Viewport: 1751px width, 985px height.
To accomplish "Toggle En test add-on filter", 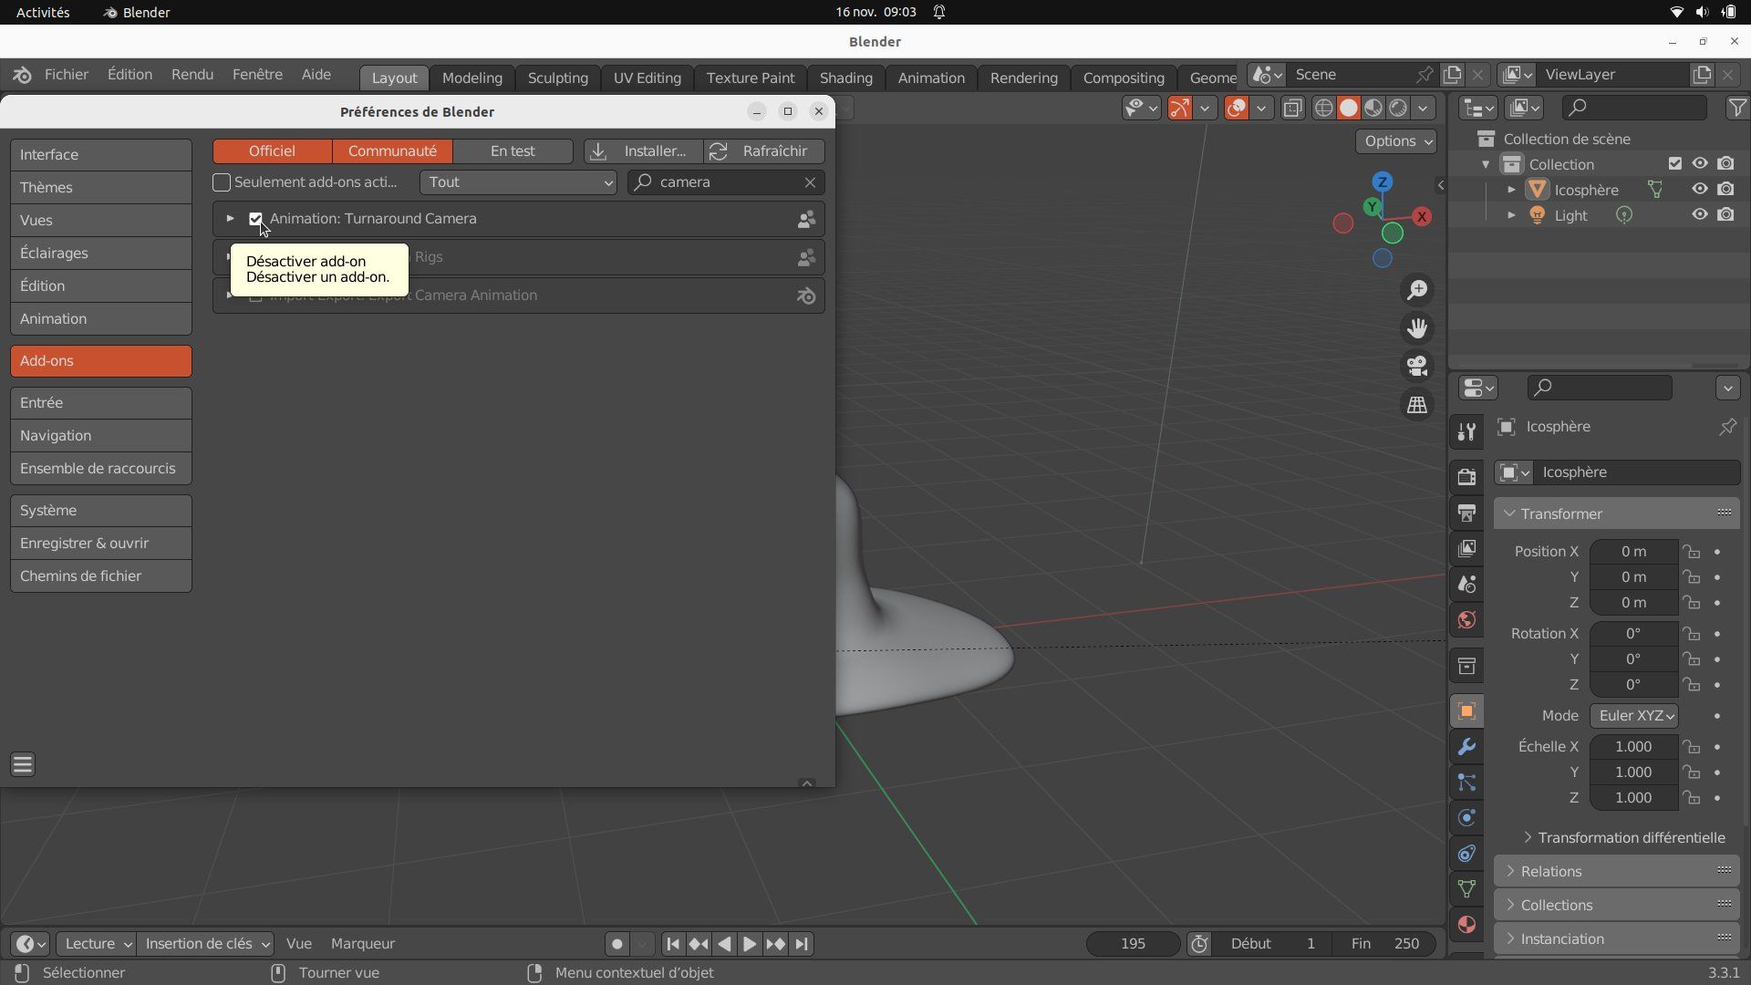I will coord(513,151).
